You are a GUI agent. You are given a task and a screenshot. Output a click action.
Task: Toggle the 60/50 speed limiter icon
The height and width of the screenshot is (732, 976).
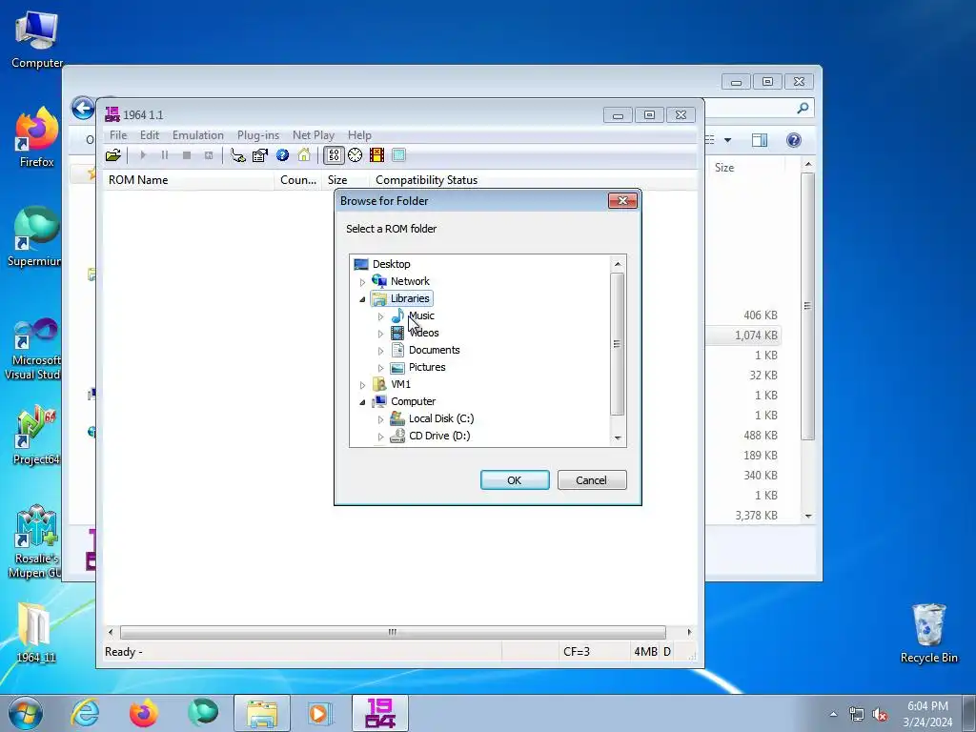pyautogui.click(x=335, y=155)
